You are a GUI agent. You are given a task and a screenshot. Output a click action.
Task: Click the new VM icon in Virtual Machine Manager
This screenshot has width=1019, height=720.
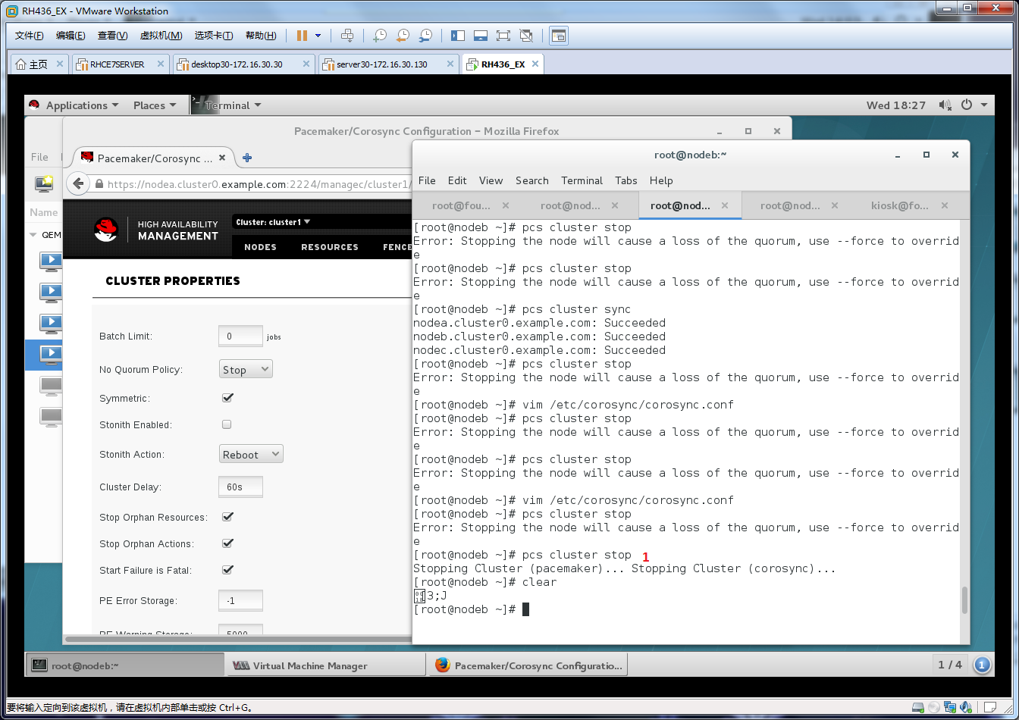point(44,183)
